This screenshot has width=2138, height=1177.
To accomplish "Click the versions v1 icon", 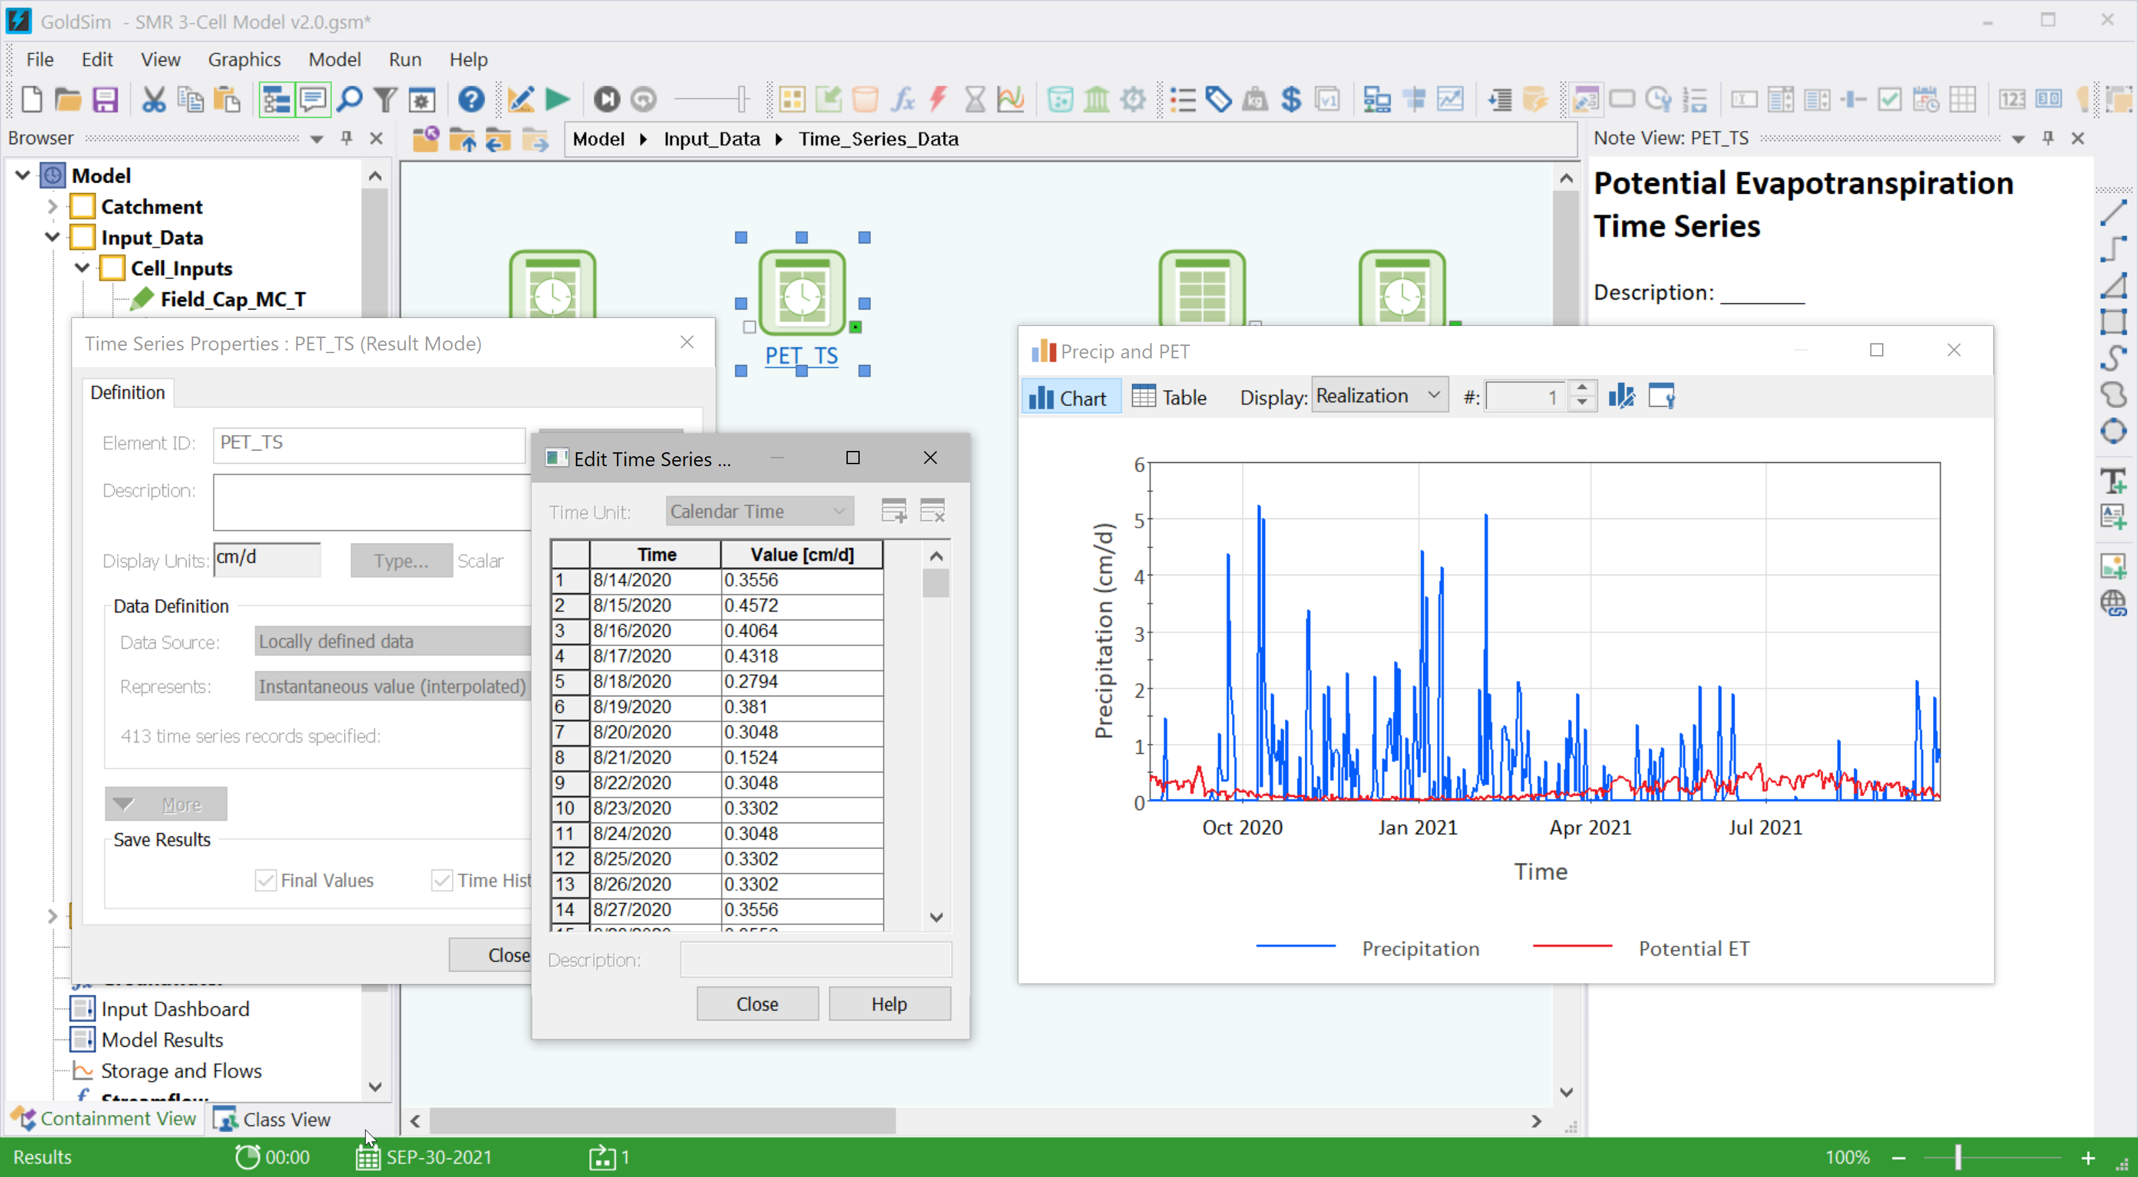I will point(1328,100).
